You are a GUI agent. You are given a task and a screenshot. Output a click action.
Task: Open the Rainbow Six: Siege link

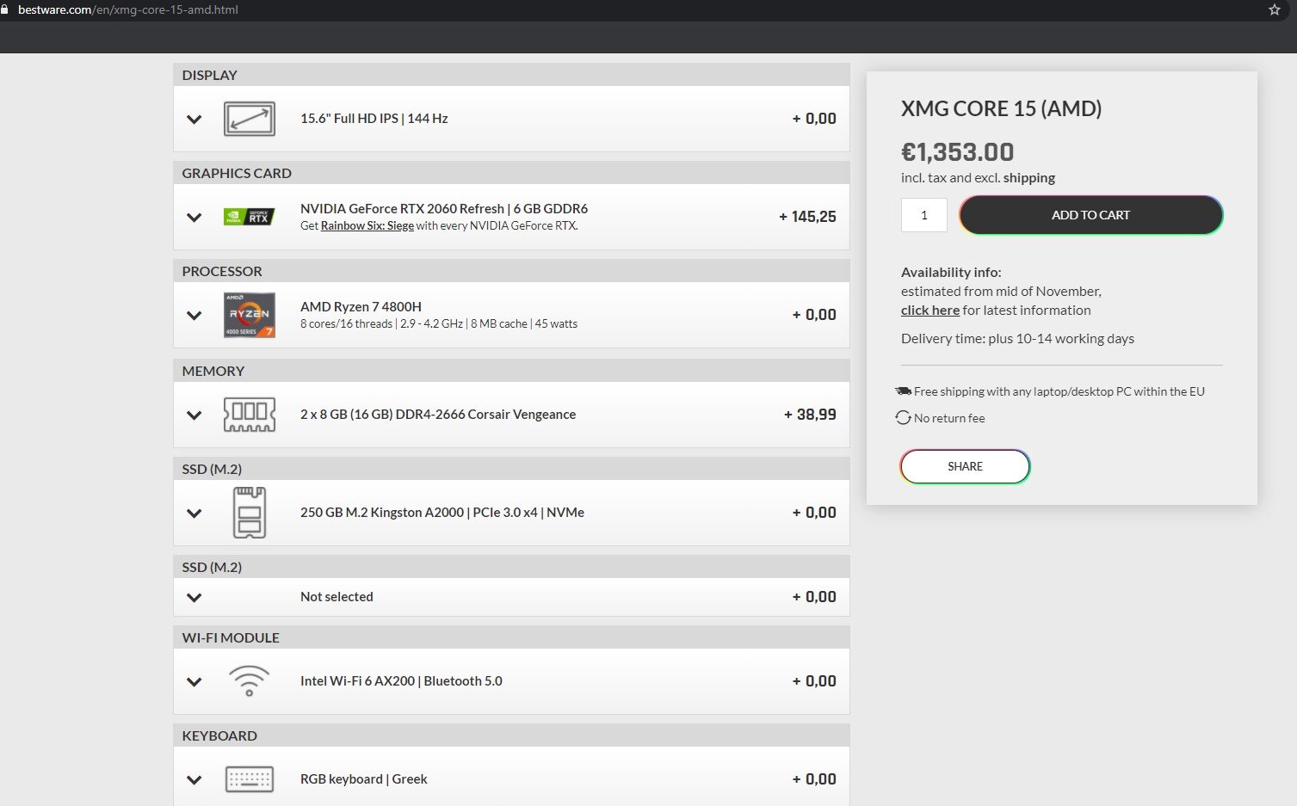[x=367, y=225]
